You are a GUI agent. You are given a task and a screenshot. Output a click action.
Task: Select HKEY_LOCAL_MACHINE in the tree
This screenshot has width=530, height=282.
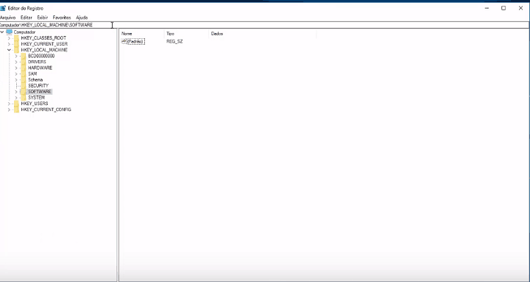coord(44,50)
